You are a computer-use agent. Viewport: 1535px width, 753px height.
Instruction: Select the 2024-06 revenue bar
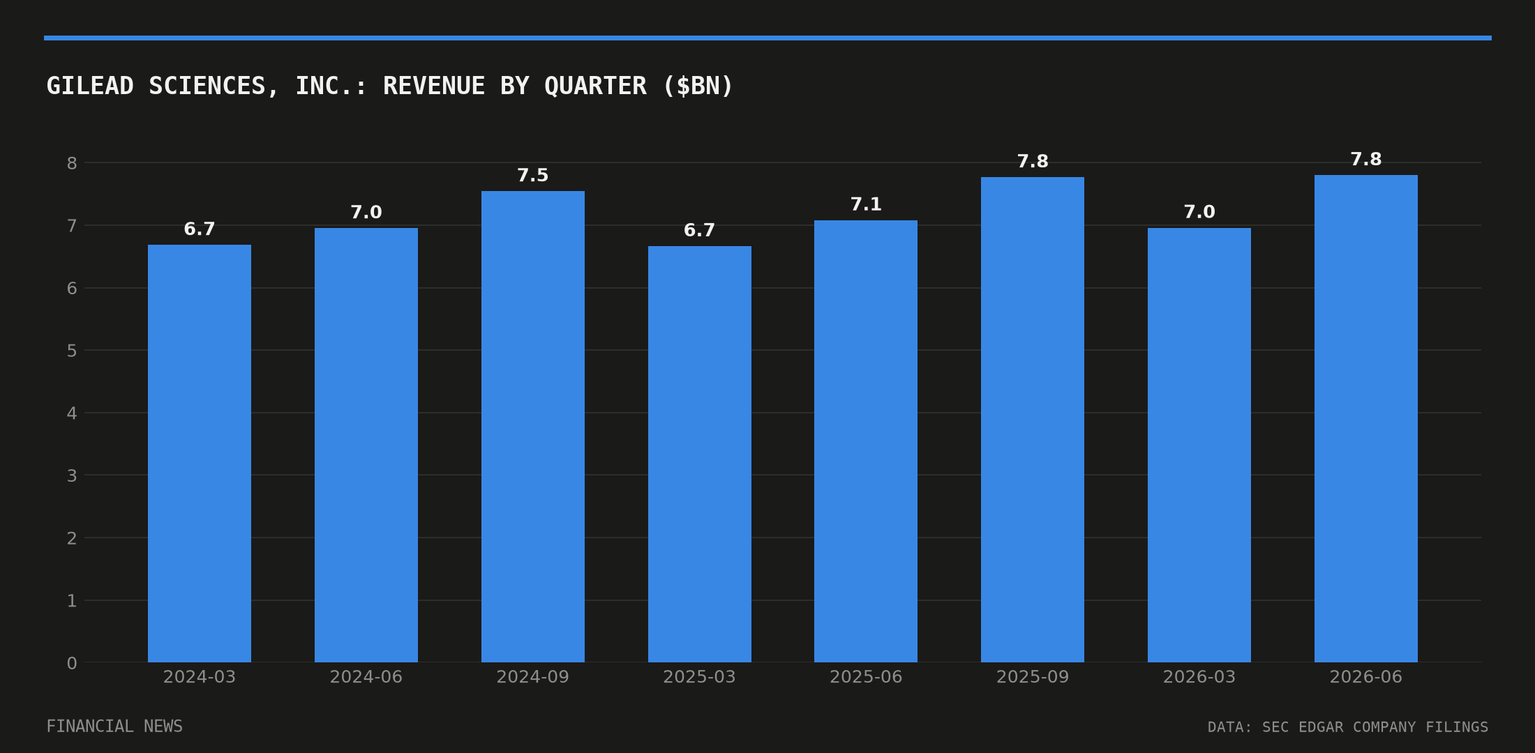366,445
